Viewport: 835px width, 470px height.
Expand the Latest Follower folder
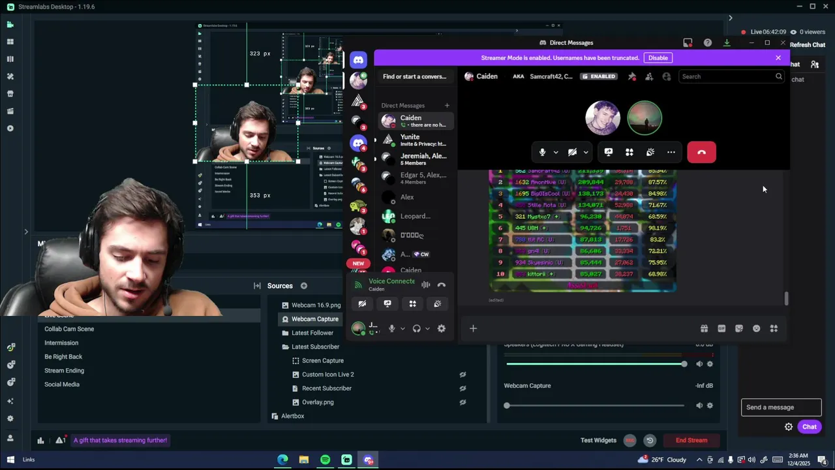(285, 333)
